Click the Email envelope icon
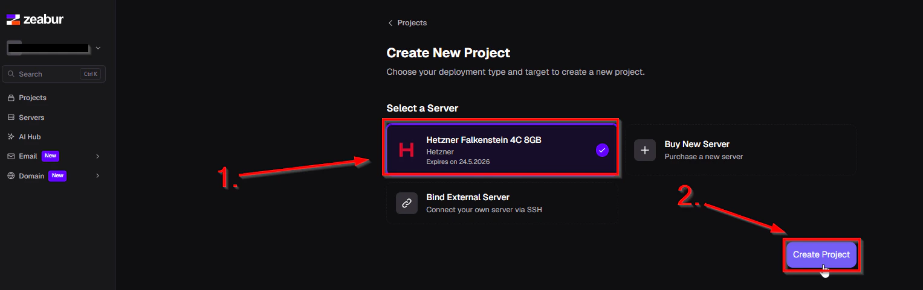This screenshot has width=923, height=290. pyautogui.click(x=11, y=156)
